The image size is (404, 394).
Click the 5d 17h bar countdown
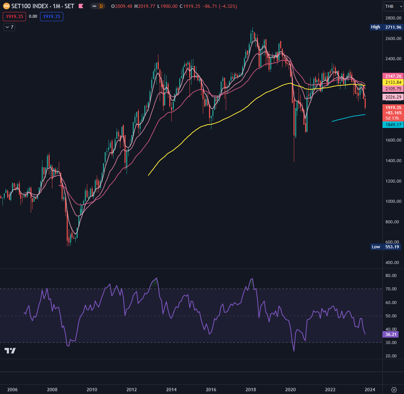point(392,118)
